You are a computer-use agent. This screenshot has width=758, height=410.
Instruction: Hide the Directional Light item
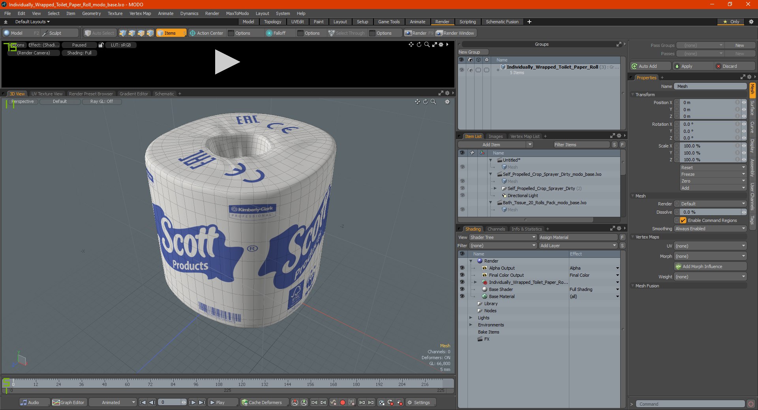462,196
